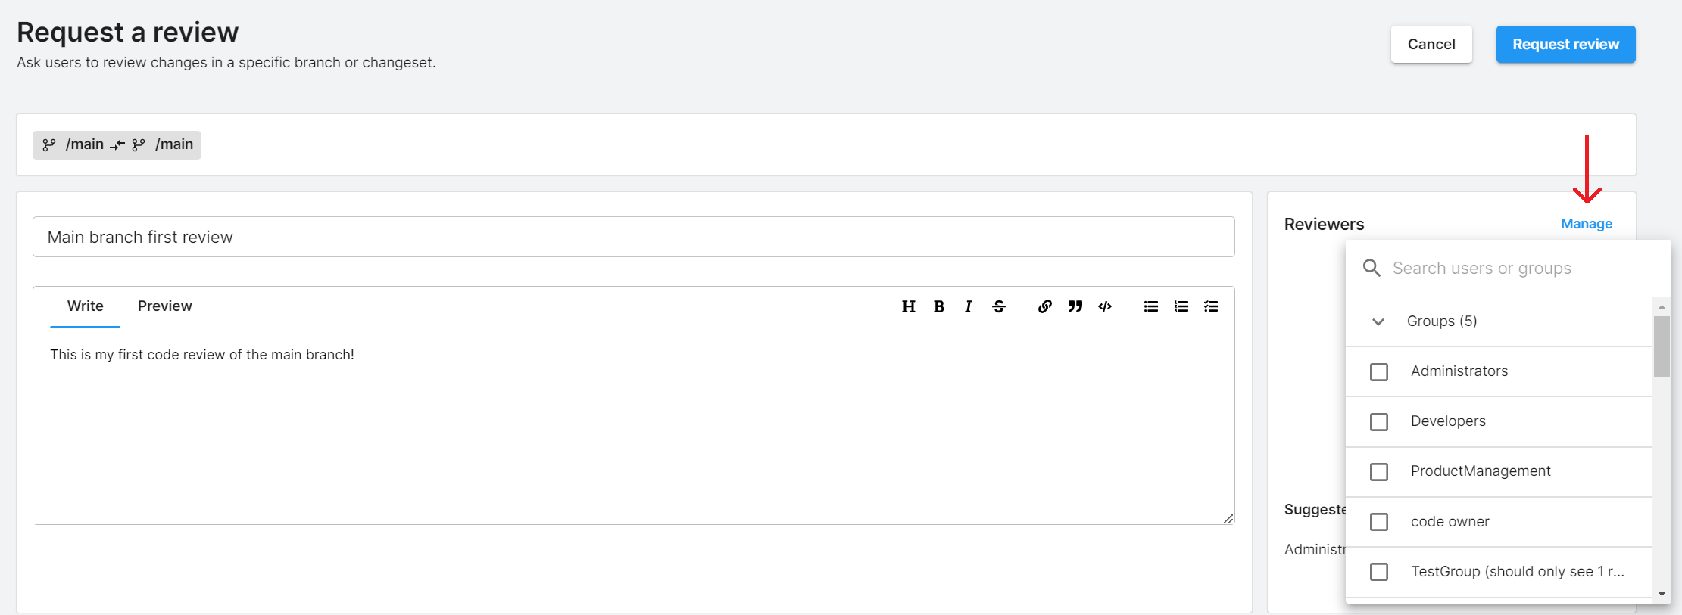
Task: Click the down arrow of the reviewers list scrollbar
Action: click(x=1662, y=594)
